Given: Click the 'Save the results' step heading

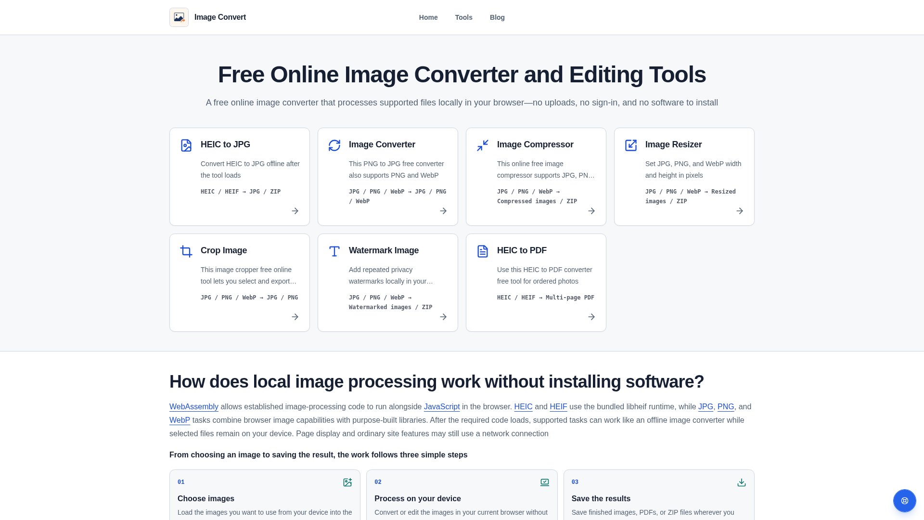Looking at the screenshot, I should click(x=601, y=499).
